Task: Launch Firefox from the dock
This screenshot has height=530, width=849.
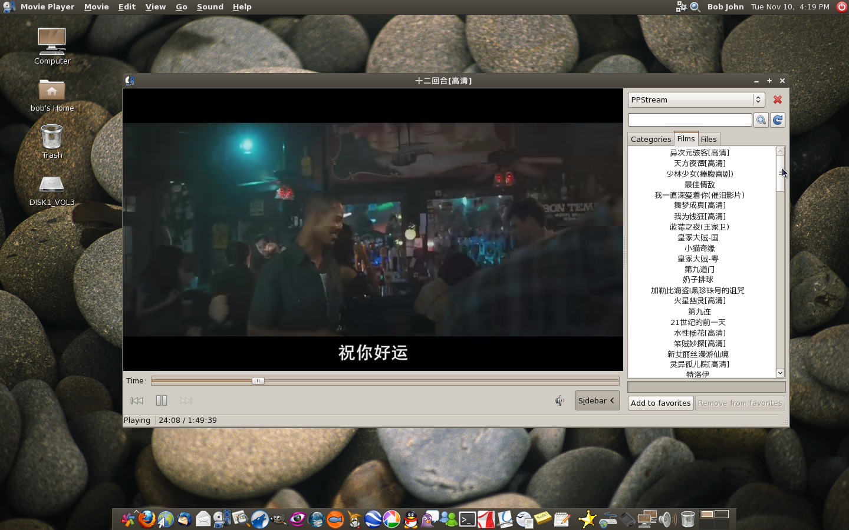Action: pyautogui.click(x=147, y=519)
